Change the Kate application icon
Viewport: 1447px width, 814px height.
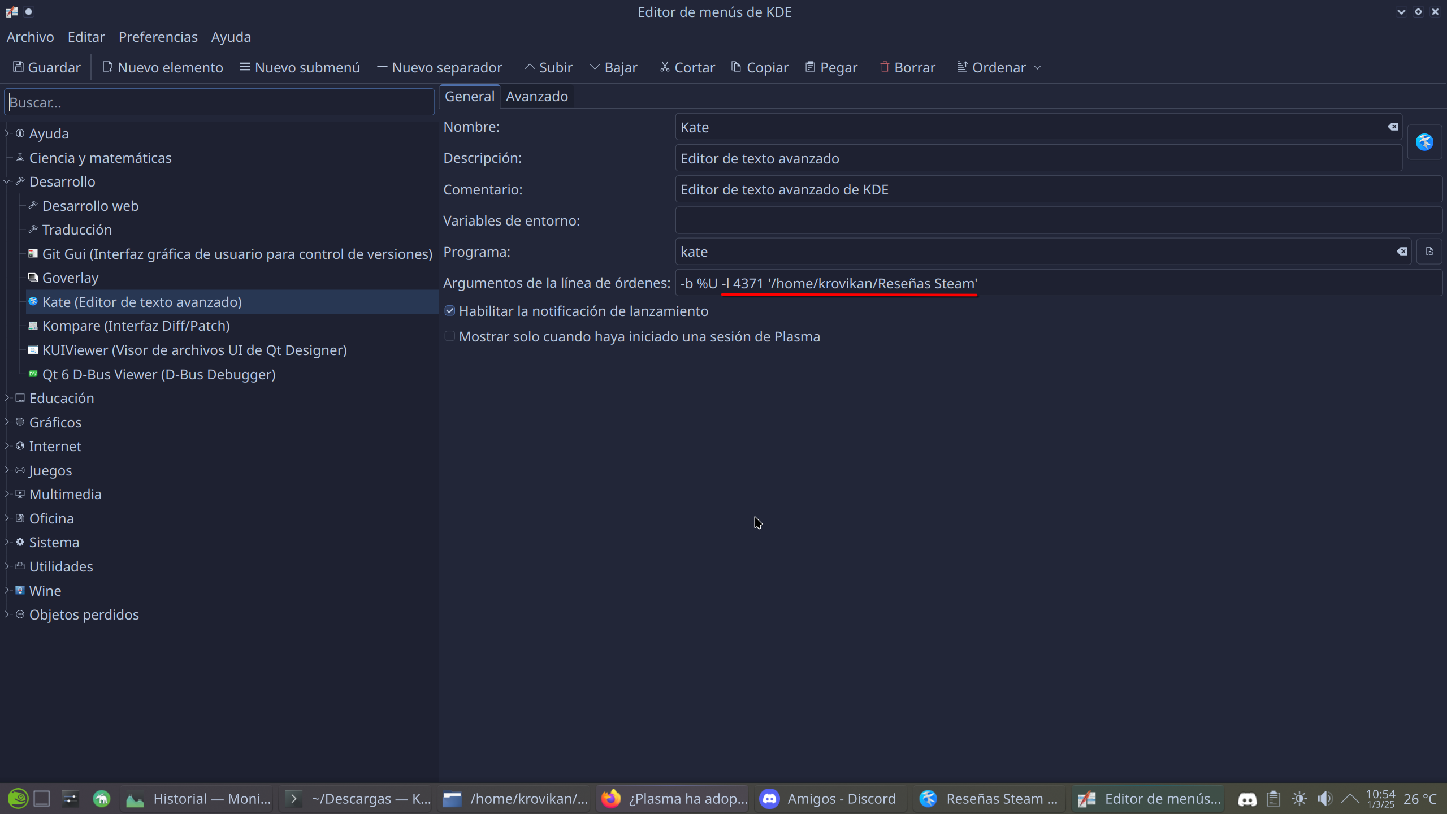1424,142
